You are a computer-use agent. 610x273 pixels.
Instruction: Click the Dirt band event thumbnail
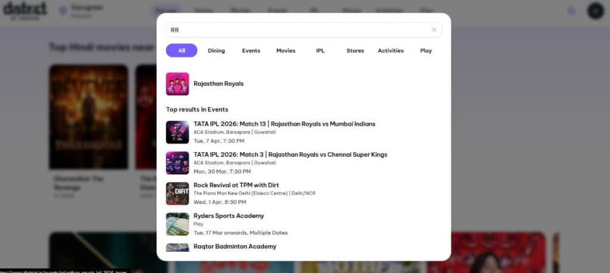pyautogui.click(x=178, y=193)
